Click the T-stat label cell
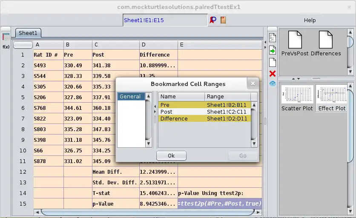Screen dimensions: 356x218 (x=115, y=193)
